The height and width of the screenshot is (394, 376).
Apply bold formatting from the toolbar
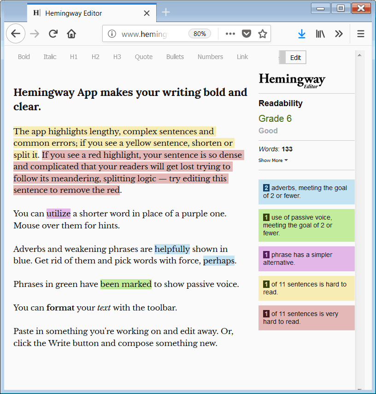click(x=23, y=56)
